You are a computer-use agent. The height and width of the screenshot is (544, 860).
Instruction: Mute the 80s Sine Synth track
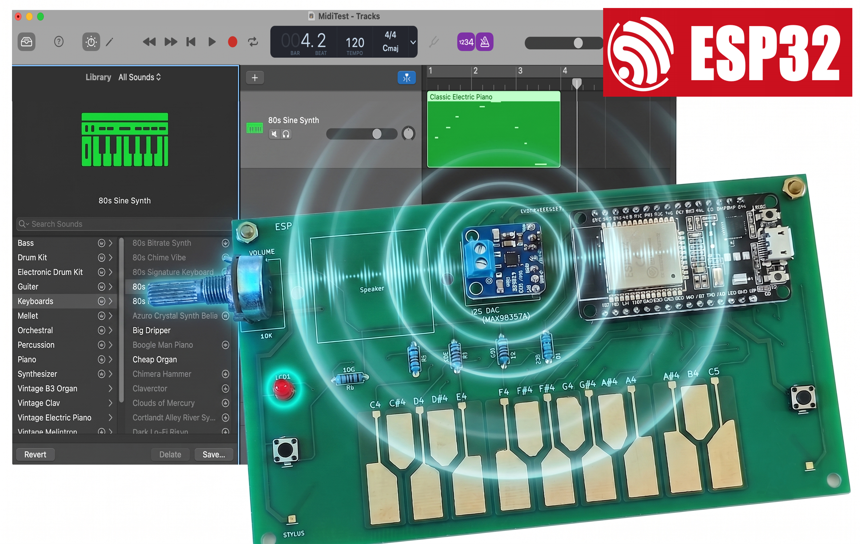[274, 134]
